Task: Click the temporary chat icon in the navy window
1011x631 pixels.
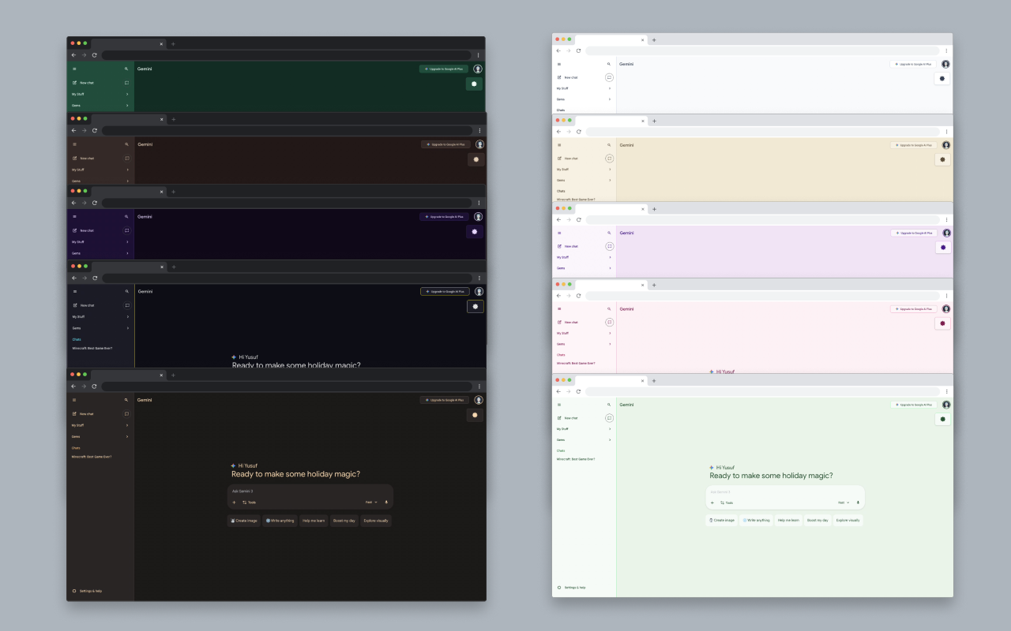Action: point(126,305)
